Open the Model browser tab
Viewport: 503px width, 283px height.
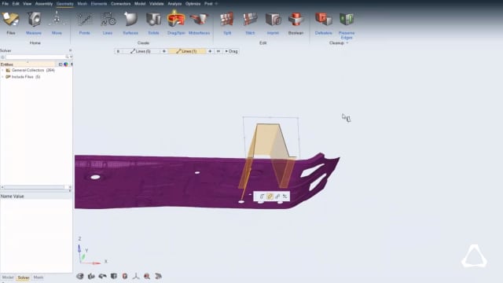(x=8, y=277)
